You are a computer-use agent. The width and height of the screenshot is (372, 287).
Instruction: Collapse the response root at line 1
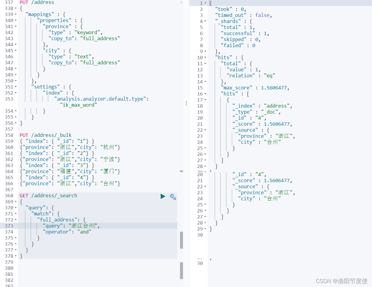(x=205, y=3)
